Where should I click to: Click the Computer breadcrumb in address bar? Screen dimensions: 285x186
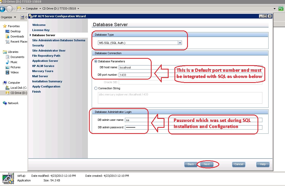32,8
